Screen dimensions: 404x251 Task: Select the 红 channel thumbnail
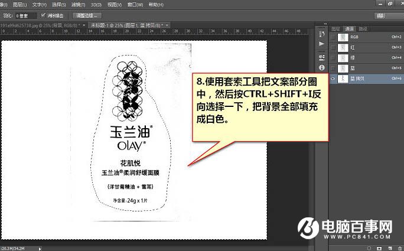click(x=343, y=47)
